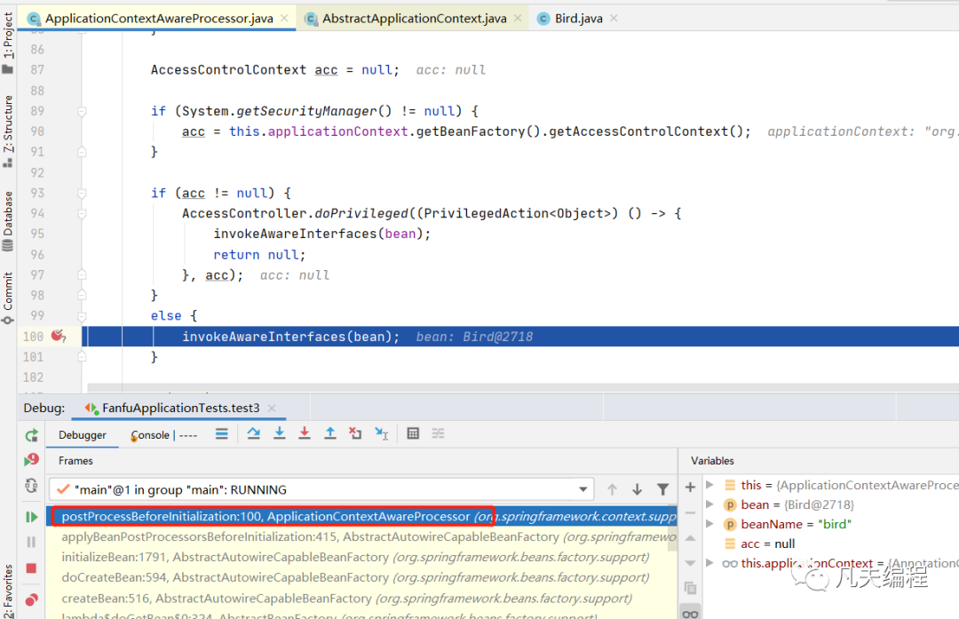Open the Database tool window
Viewport: 959px width, 619px height.
(x=8, y=221)
